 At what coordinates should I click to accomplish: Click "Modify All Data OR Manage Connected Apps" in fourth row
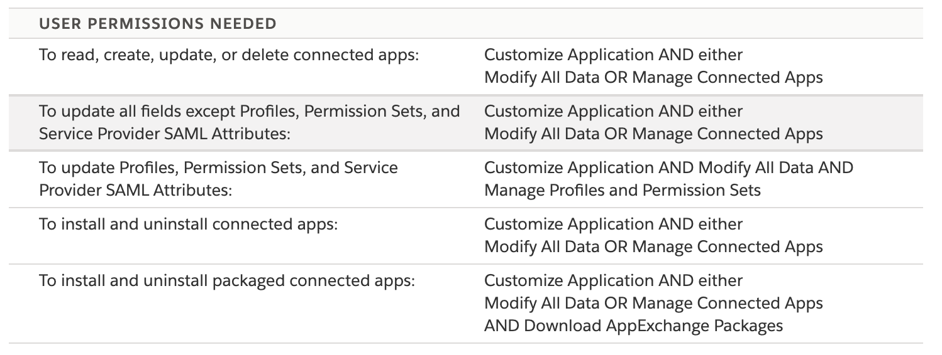653,247
